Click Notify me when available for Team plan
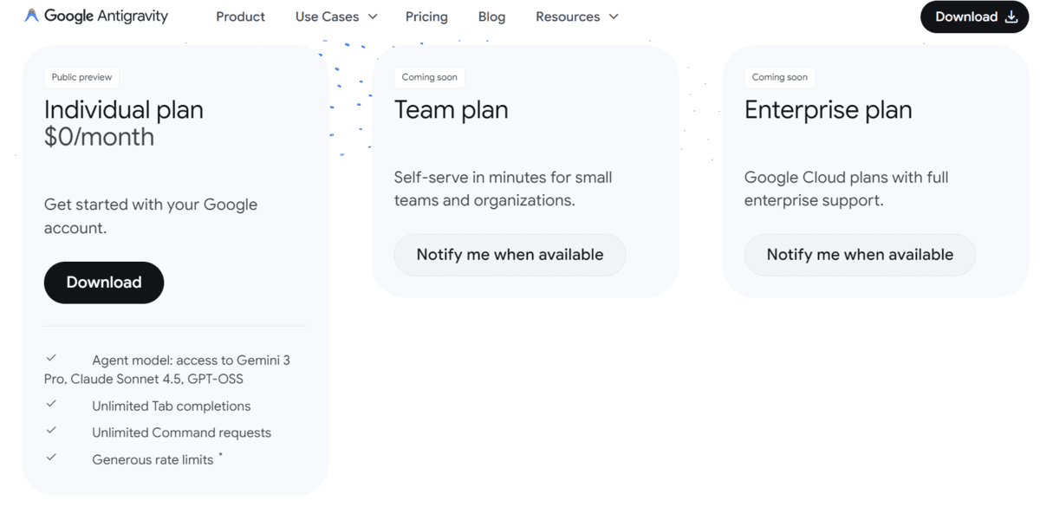 [x=510, y=255]
